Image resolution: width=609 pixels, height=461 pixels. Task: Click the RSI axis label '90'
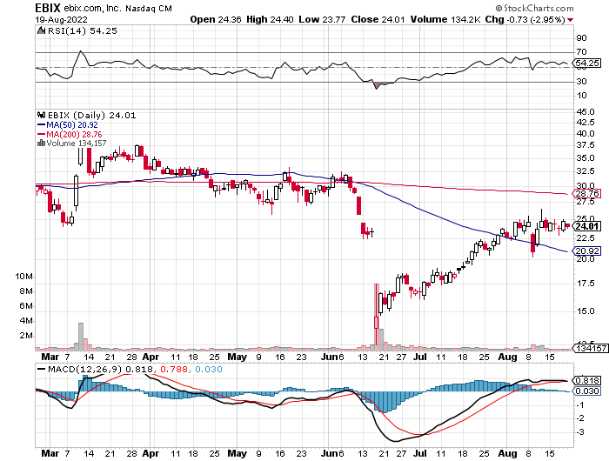tap(581, 38)
